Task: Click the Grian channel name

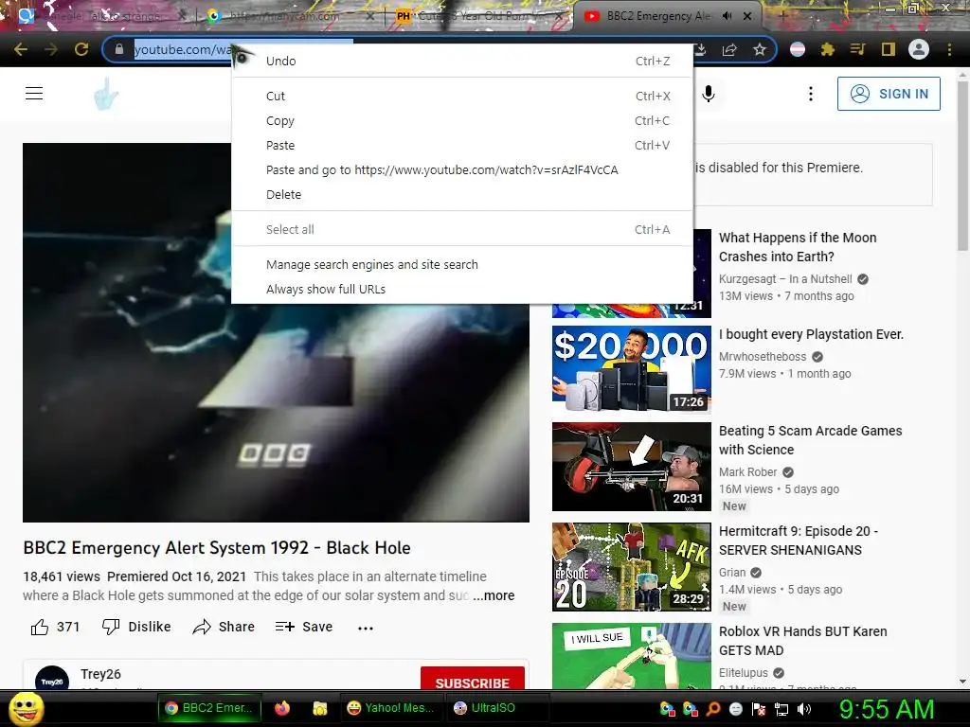Action: point(732,573)
